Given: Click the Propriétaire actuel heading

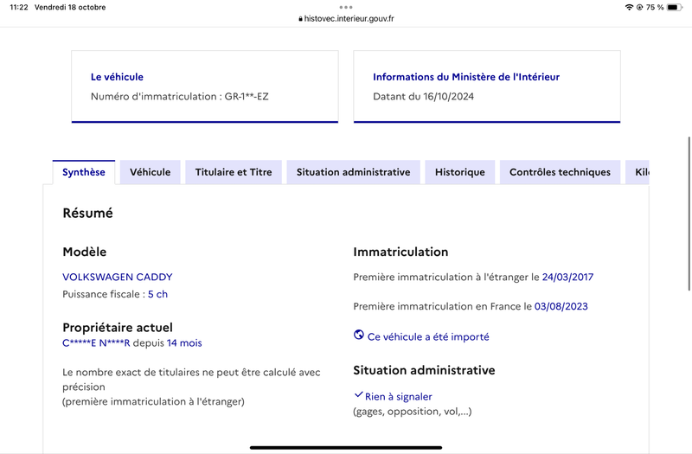Looking at the screenshot, I should click(x=118, y=328).
